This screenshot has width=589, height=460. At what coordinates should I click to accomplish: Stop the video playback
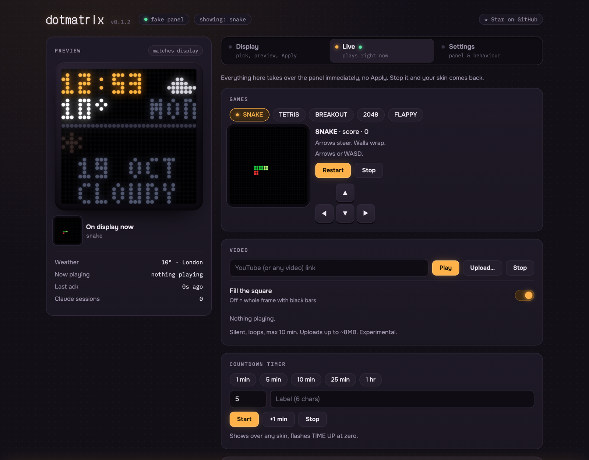[520, 268]
